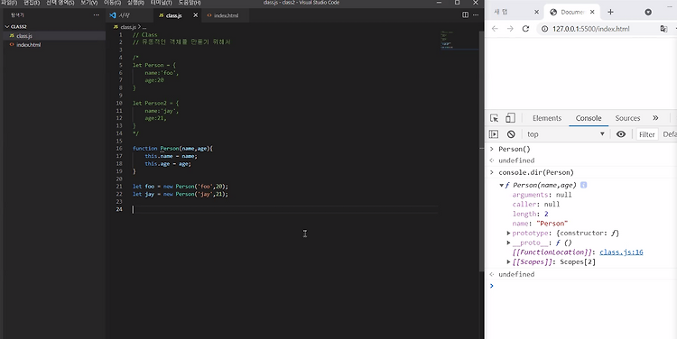
Task: Switch to the index.html editor tab
Action: (226, 15)
